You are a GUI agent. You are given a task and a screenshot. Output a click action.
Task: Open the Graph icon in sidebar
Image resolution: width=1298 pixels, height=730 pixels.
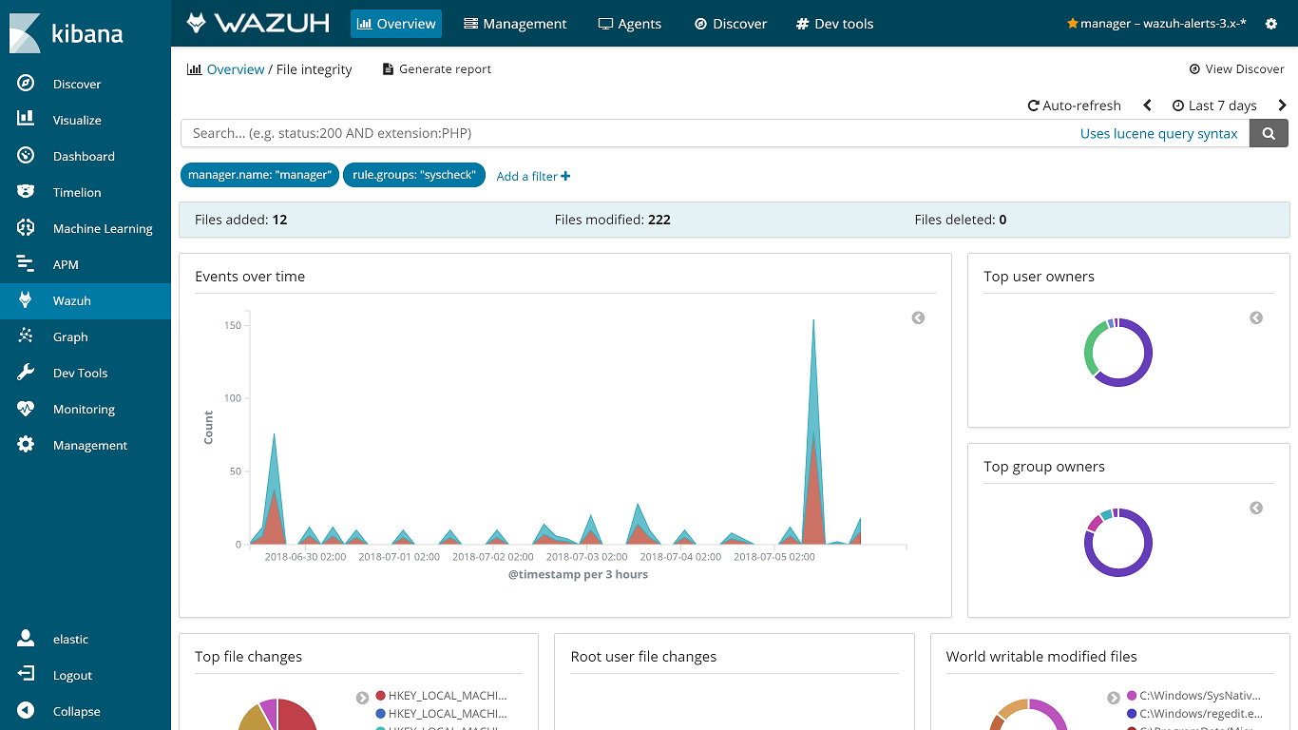click(x=26, y=336)
